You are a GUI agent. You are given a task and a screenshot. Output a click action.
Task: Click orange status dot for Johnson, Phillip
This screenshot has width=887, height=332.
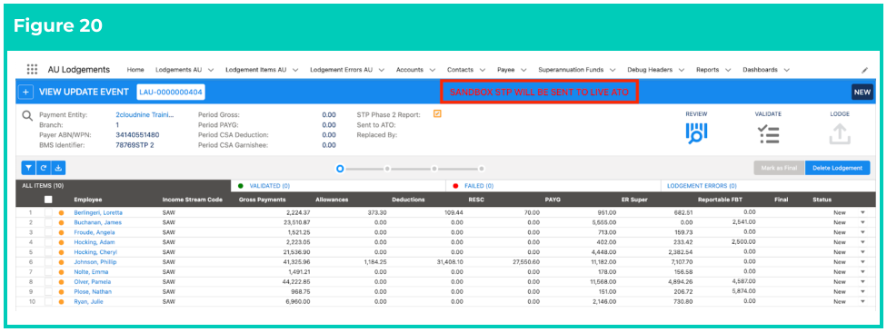[x=61, y=262]
